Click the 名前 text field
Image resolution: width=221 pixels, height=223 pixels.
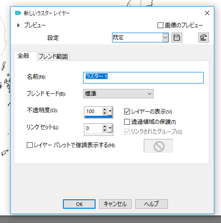click(x=143, y=78)
